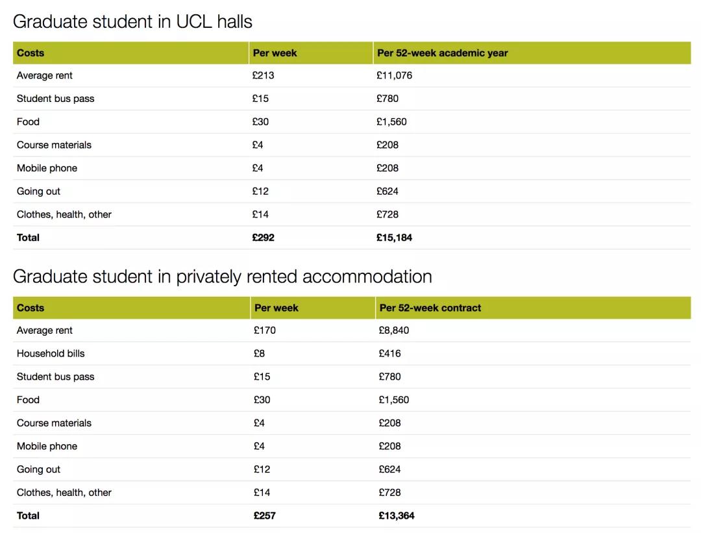Click the £11,076 yearly rent figure
Image resolution: width=701 pixels, height=533 pixels.
tap(394, 75)
